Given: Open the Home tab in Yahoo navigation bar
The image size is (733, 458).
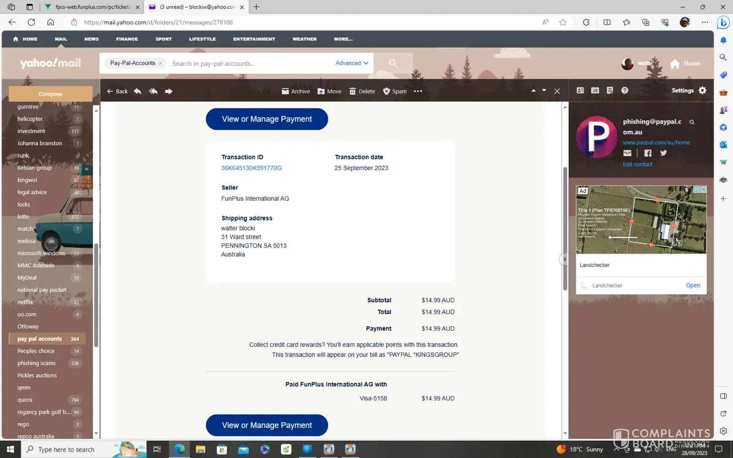Looking at the screenshot, I should click(26, 39).
